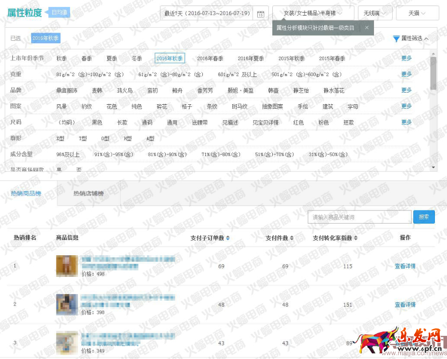The width and height of the screenshot is (447, 359).
Task: Select 51%(含)-70%(含) composition filter
Action: 274,155
